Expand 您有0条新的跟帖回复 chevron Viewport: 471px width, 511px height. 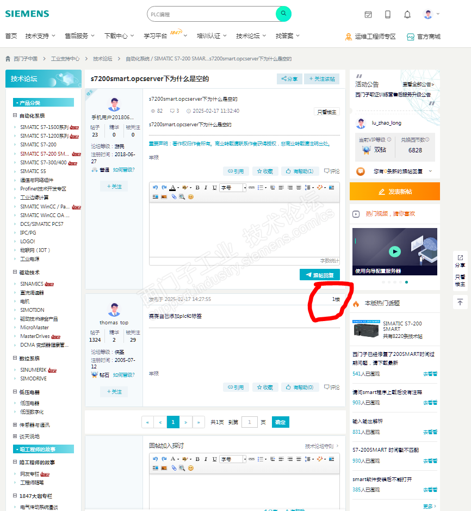pyautogui.click(x=430, y=171)
